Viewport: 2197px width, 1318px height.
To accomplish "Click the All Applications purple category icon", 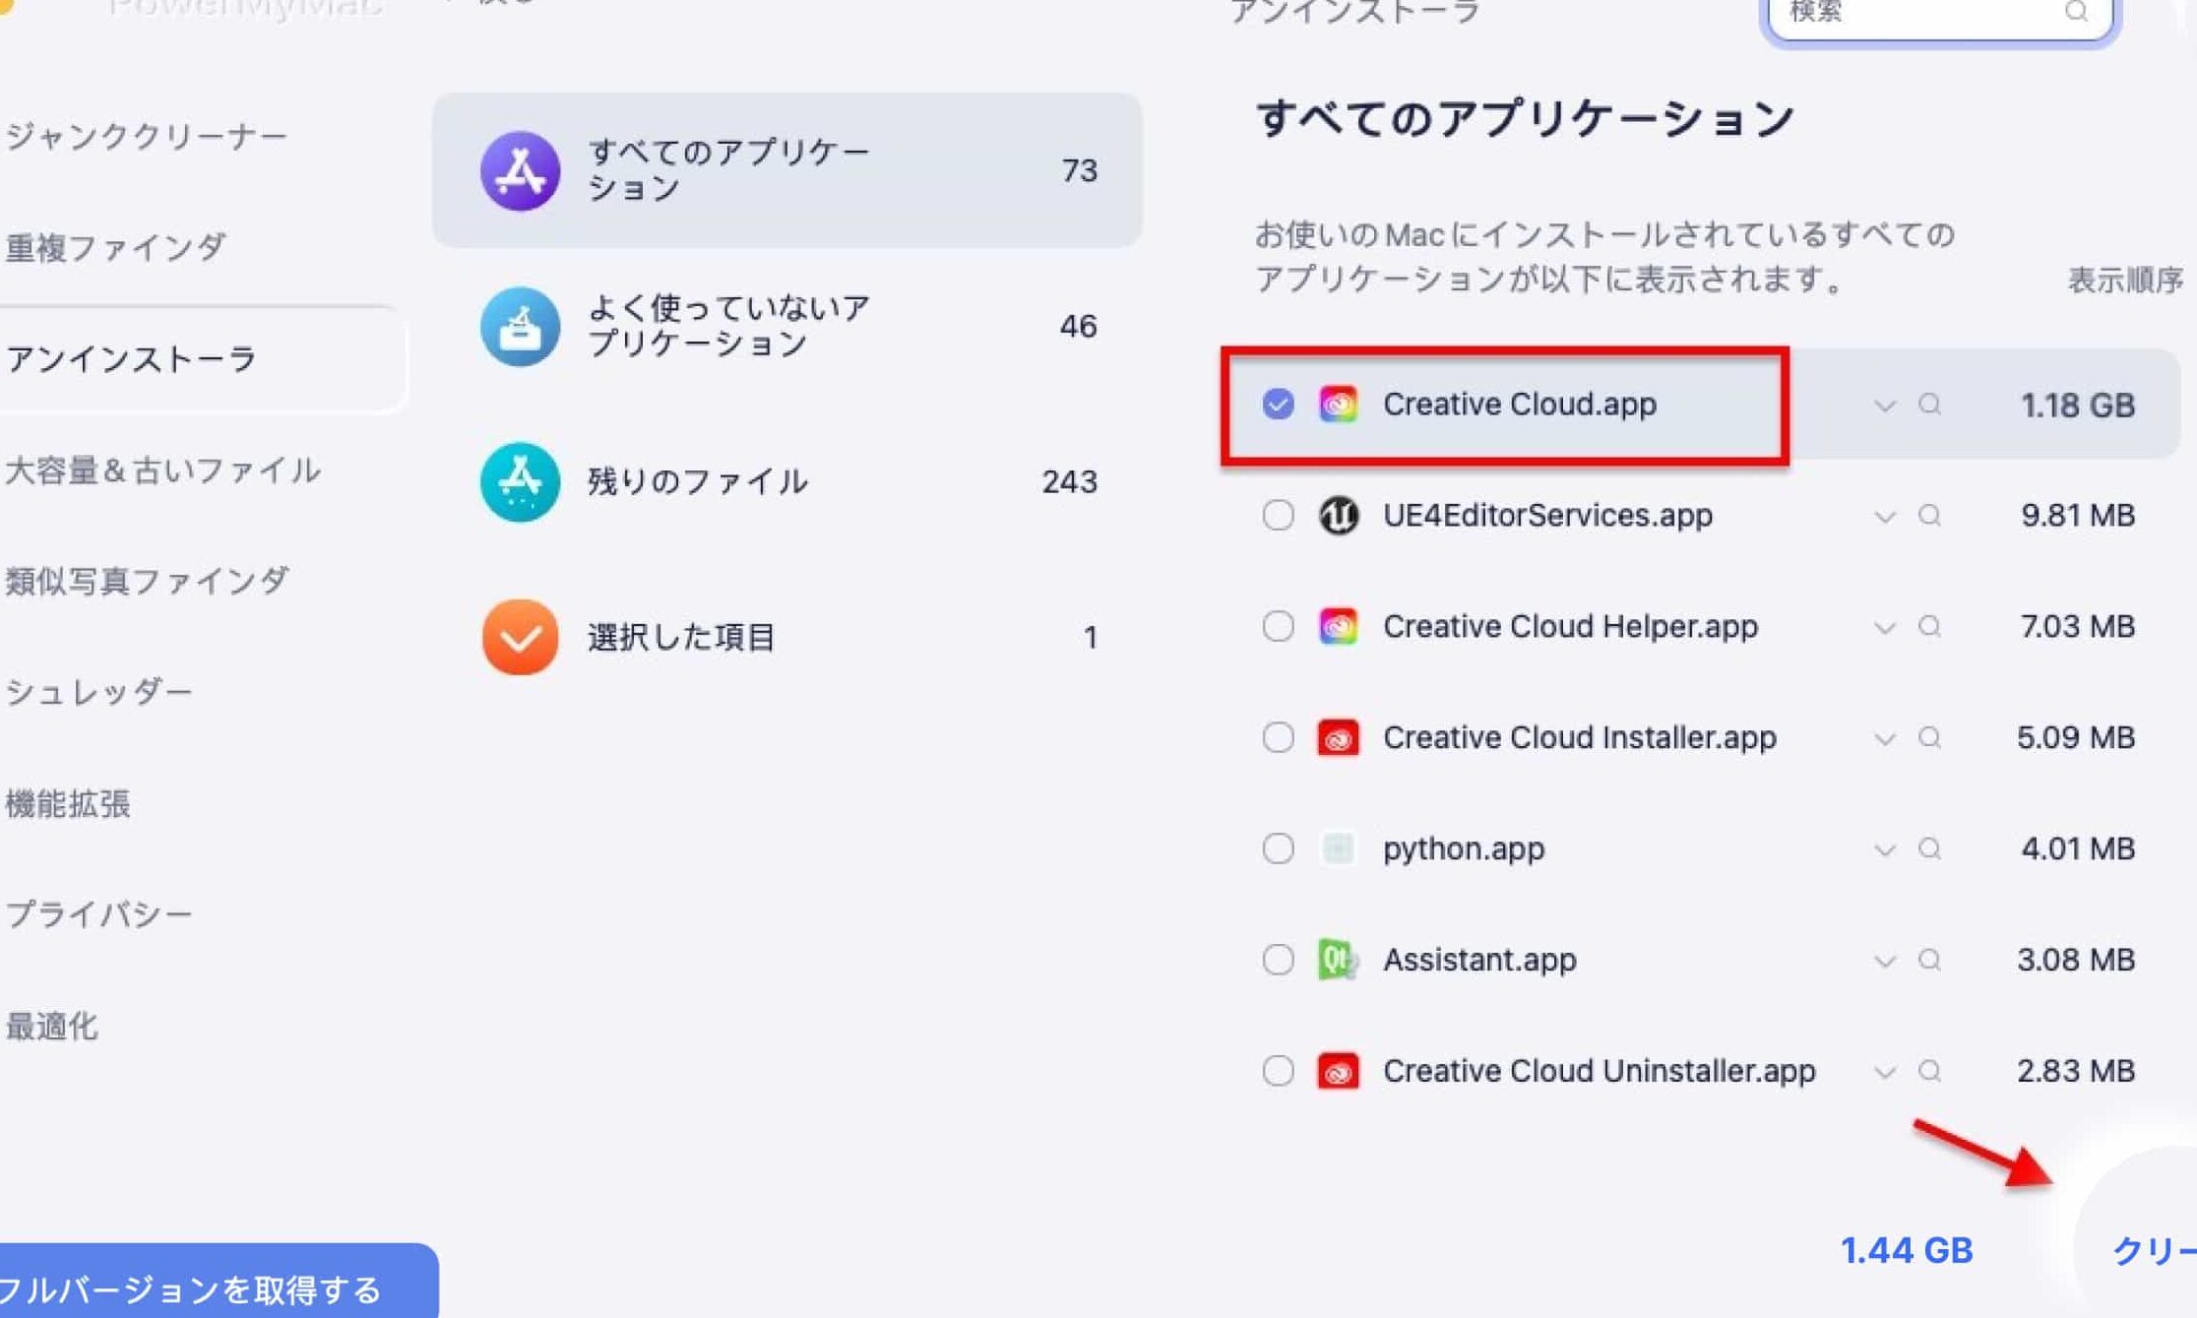I will coord(520,171).
